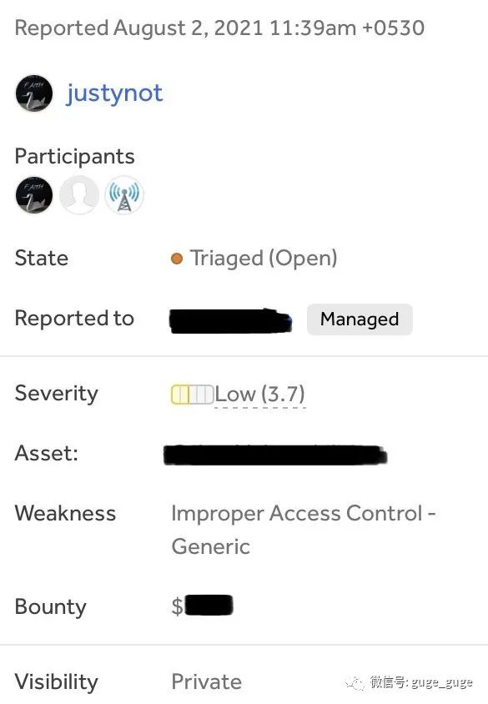
Task: Click the Severity label
Action: tap(56, 394)
